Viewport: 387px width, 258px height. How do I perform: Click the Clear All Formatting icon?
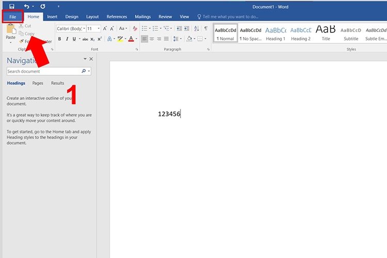(135, 29)
